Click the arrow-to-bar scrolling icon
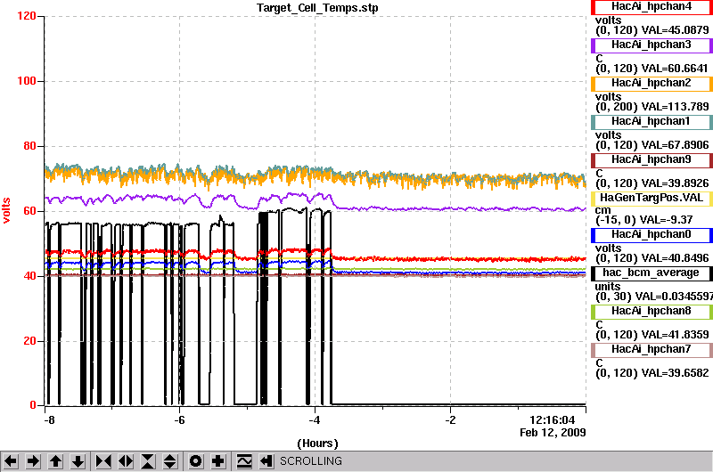This screenshot has height=472, width=713. coord(266,461)
